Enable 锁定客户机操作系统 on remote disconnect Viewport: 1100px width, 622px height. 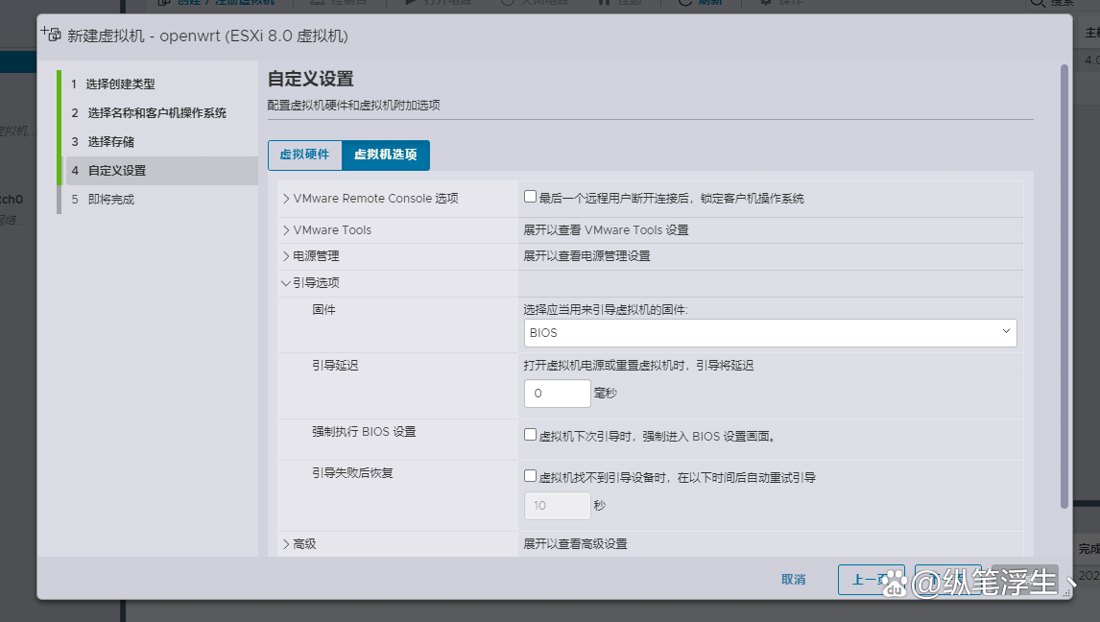tap(530, 195)
